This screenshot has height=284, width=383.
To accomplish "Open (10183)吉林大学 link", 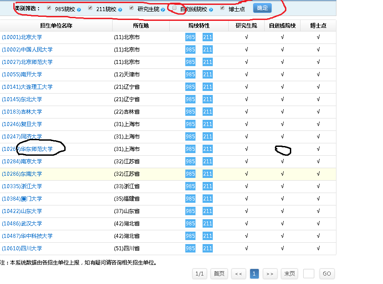I will [22, 112].
